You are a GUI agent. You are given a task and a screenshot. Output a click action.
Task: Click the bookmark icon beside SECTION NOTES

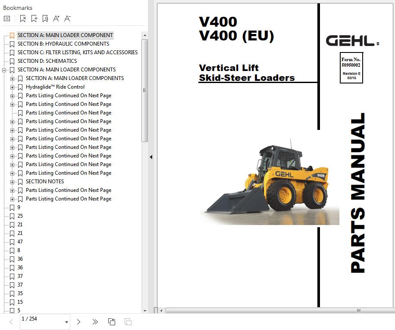click(20, 182)
